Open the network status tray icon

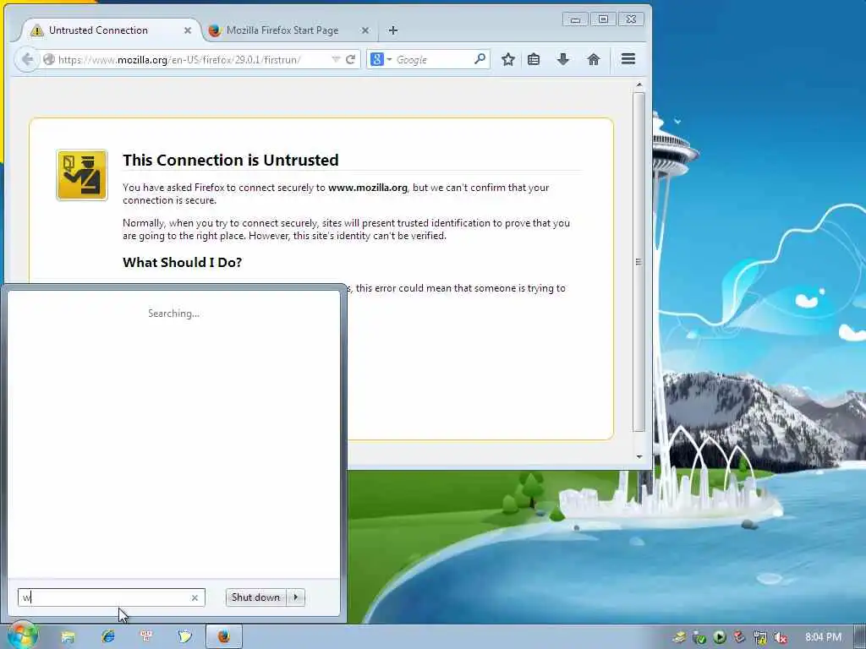point(760,638)
